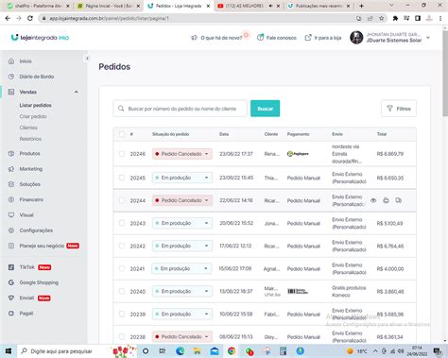Open Mail app from the taskbar
Viewport: 448px width, 358px height.
click(215, 351)
